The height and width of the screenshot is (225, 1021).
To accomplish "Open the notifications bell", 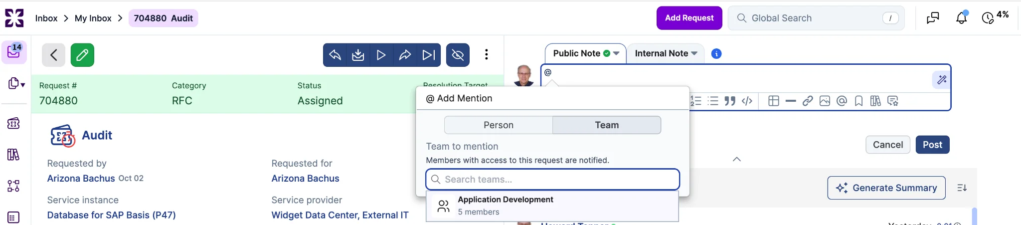I will point(962,18).
